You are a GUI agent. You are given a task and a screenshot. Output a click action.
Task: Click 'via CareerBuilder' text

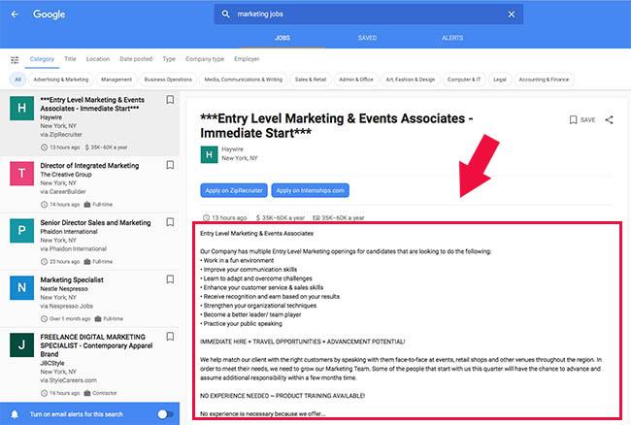(x=63, y=192)
